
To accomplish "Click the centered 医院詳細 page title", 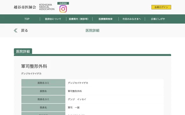I will click(92, 30).
